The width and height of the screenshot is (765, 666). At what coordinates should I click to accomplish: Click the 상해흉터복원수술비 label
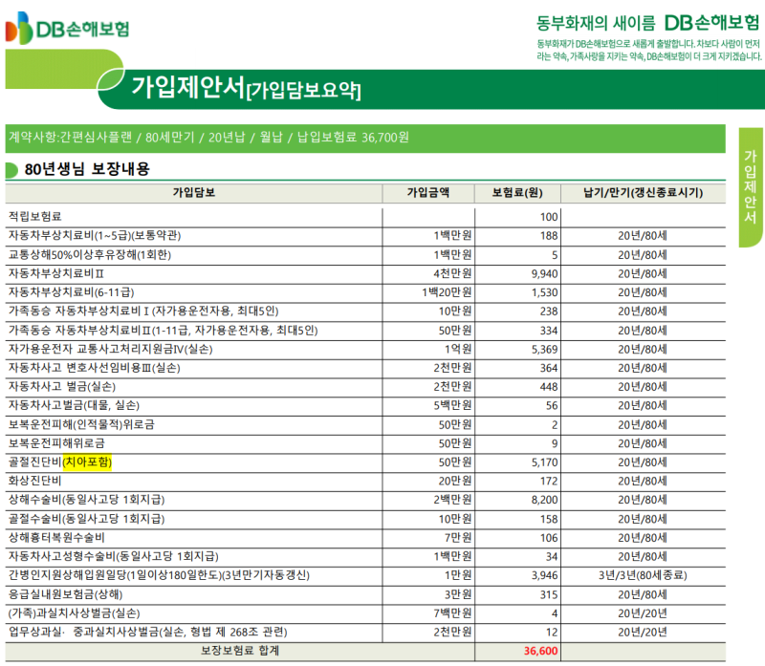[x=56, y=538]
